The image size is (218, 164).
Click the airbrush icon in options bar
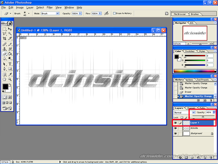pos(106,13)
